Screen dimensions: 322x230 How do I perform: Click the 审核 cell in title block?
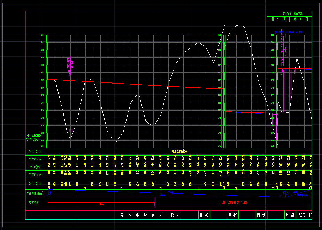pyautogui.click(x=232, y=215)
